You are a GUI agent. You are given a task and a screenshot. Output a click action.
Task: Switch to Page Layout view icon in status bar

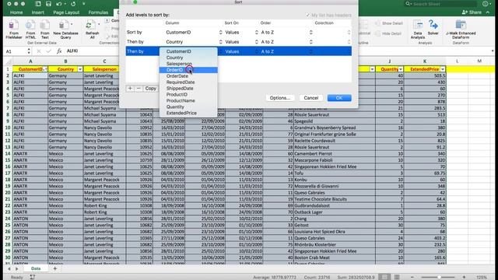click(397, 277)
